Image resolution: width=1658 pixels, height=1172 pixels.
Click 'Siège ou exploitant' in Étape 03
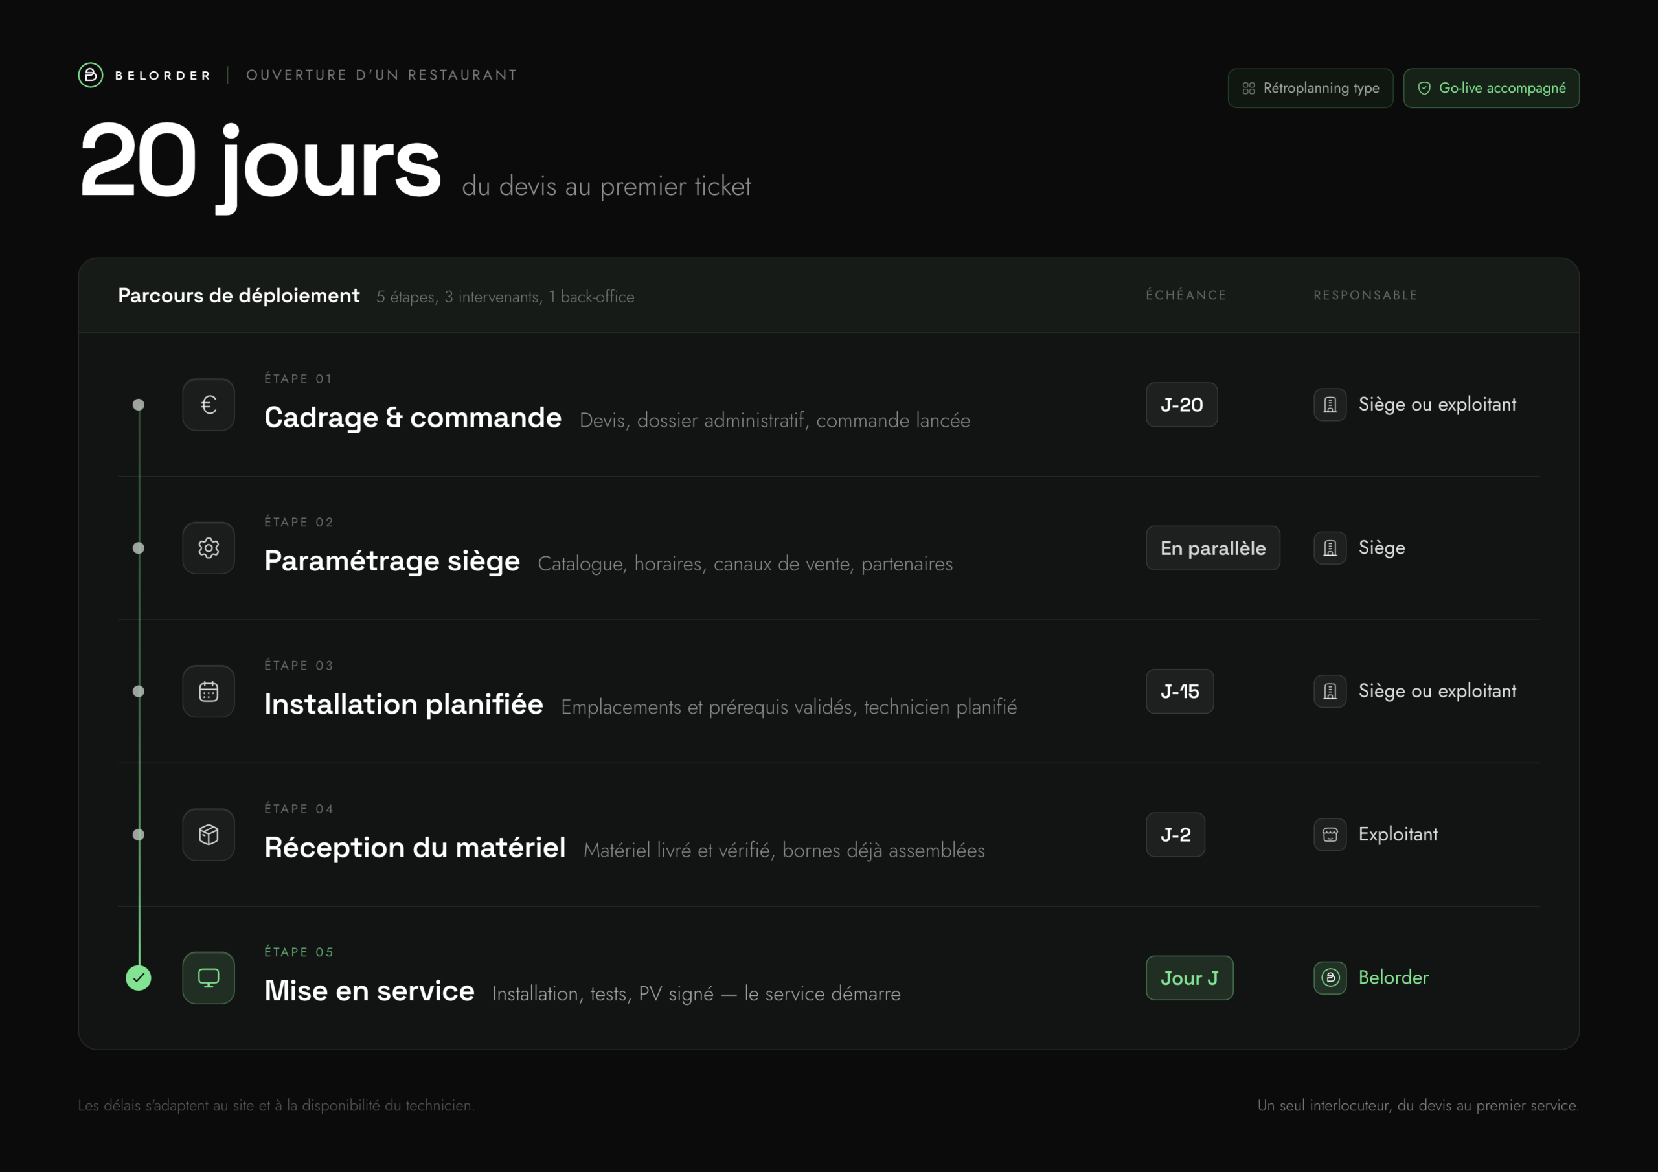click(x=1437, y=691)
